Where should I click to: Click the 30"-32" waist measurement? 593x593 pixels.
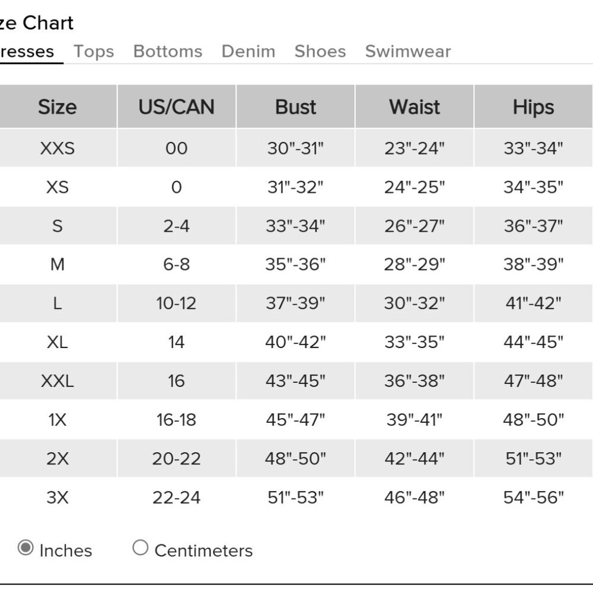415,304
